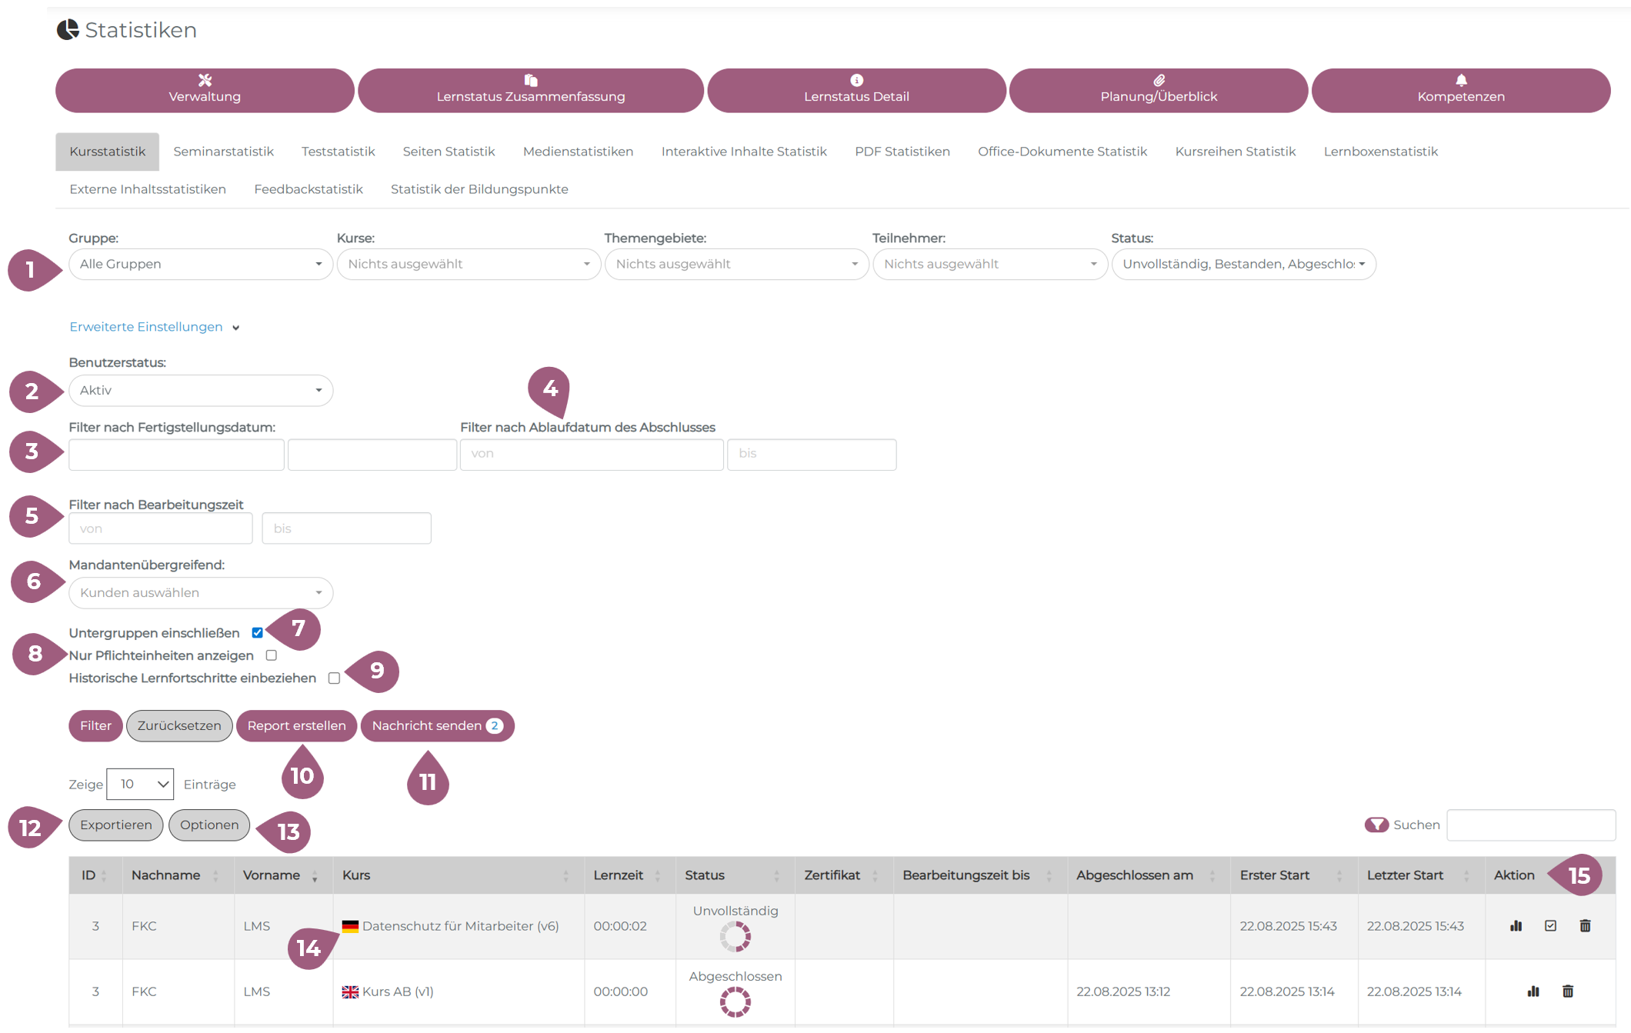Click the Unvollständig progress ring indicator
The height and width of the screenshot is (1033, 1631).
[x=735, y=936]
